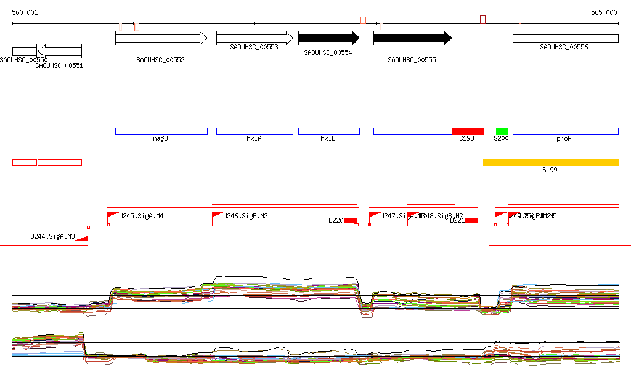Screen dimensions: 631x377
Task: Click the yellow S199 segment bar
Action: point(550,162)
